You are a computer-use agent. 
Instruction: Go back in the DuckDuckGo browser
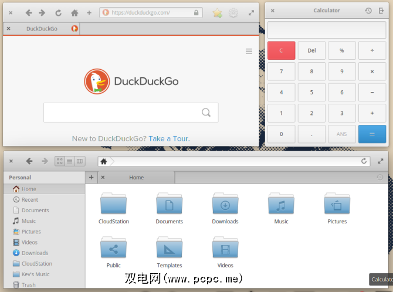tap(29, 13)
